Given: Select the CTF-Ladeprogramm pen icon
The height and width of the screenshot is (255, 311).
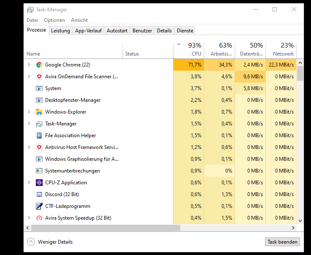Looking at the screenshot, I should (39, 206).
